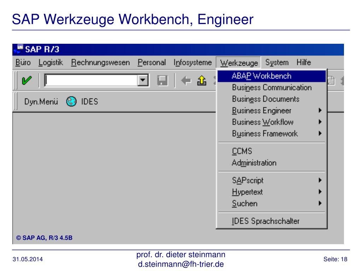Close the Werkzeuge menu in menu bar
The image size is (362, 271).
[x=239, y=63]
